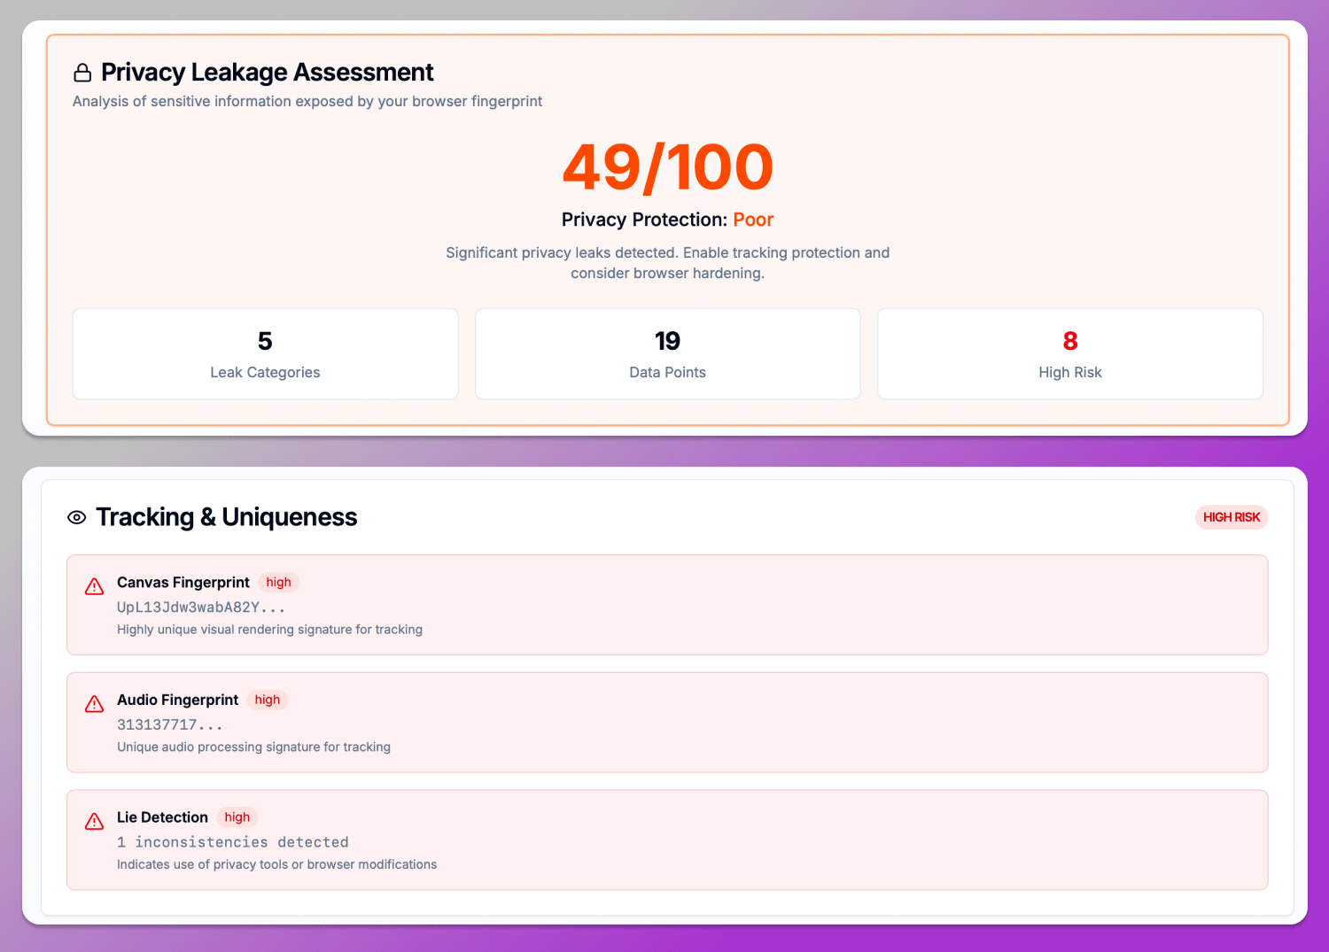
Task: Click the Canvas Fingerprint hash value
Action: (201, 608)
